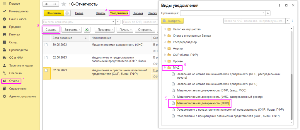Screen dimensions: 300x130
Task: Click the green add-document icon after Загрузить
Action: click(x=87, y=30)
